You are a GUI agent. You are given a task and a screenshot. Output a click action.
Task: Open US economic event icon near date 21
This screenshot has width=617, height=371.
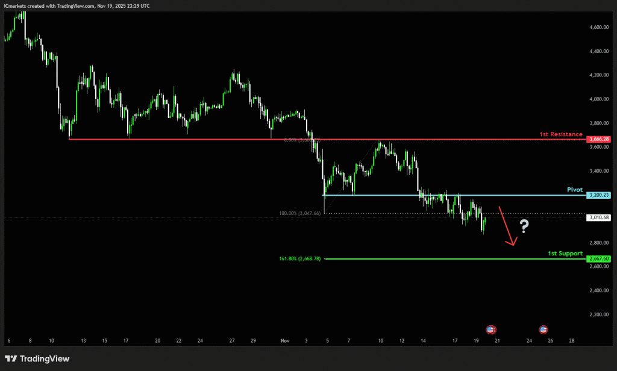pos(491,329)
